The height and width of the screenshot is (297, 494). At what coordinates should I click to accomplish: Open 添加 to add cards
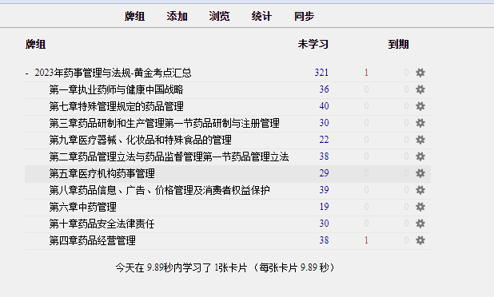[x=177, y=16]
